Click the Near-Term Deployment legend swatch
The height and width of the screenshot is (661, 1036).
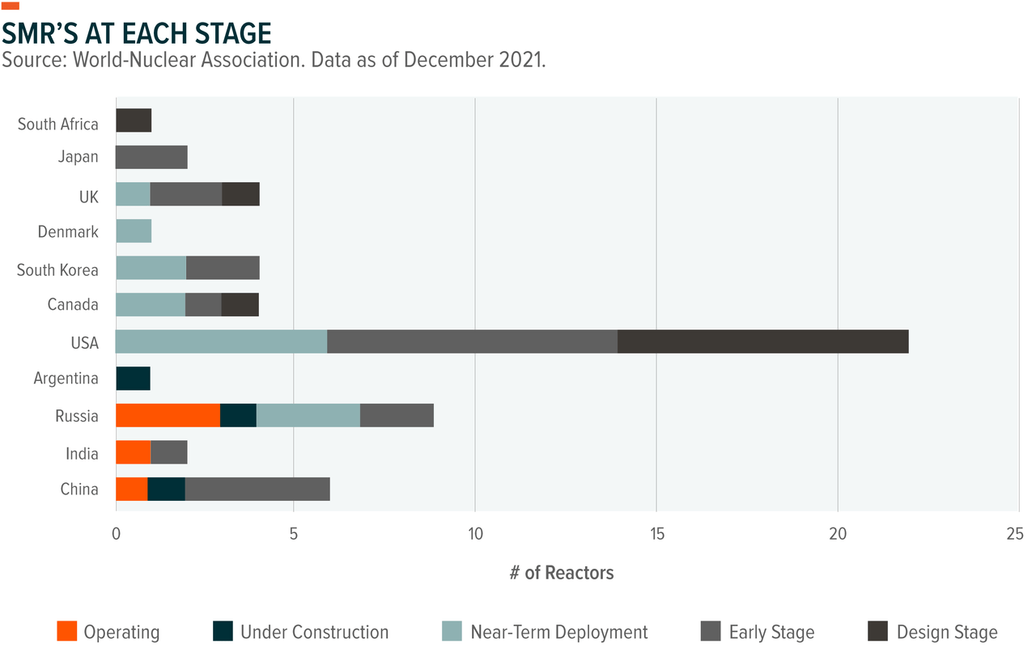pyautogui.click(x=453, y=631)
